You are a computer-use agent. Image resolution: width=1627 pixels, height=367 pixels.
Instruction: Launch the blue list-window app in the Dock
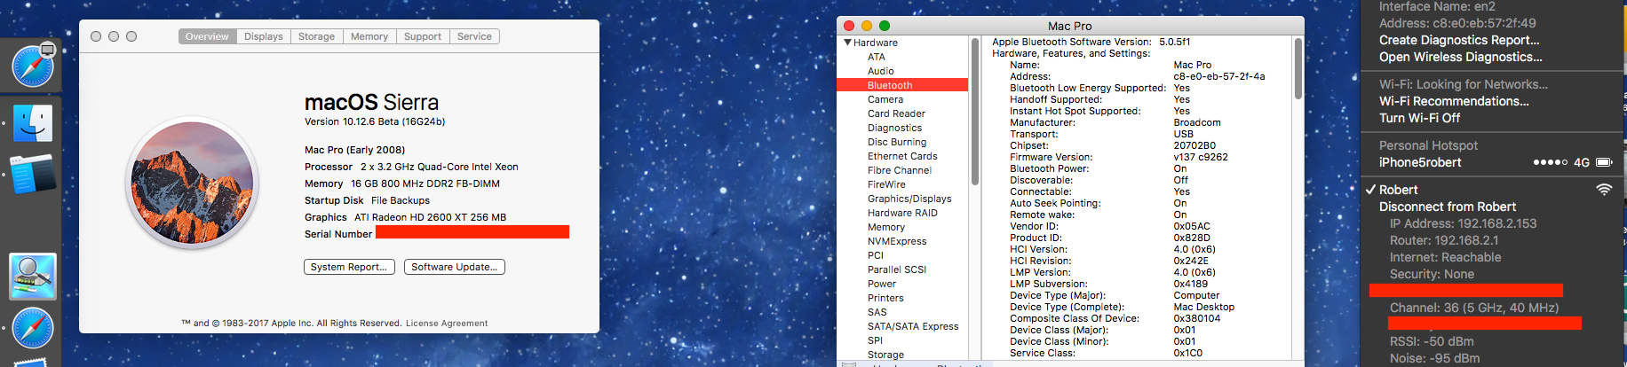click(x=33, y=175)
